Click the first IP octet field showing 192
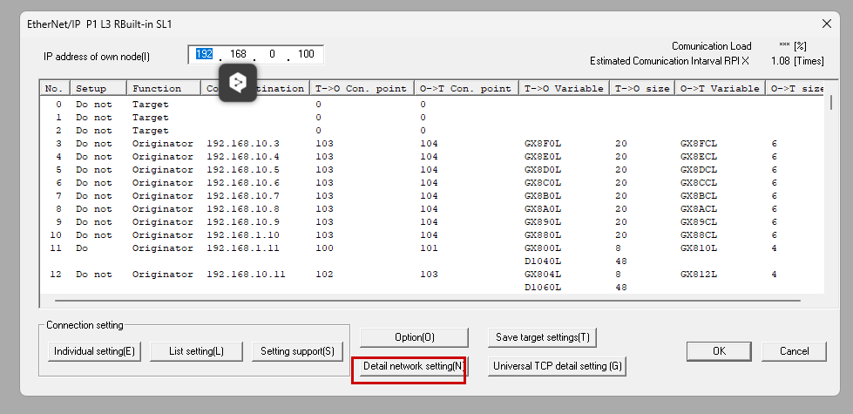The height and width of the screenshot is (414, 853). (205, 55)
